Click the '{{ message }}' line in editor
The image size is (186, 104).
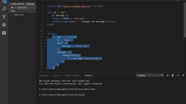60,15
